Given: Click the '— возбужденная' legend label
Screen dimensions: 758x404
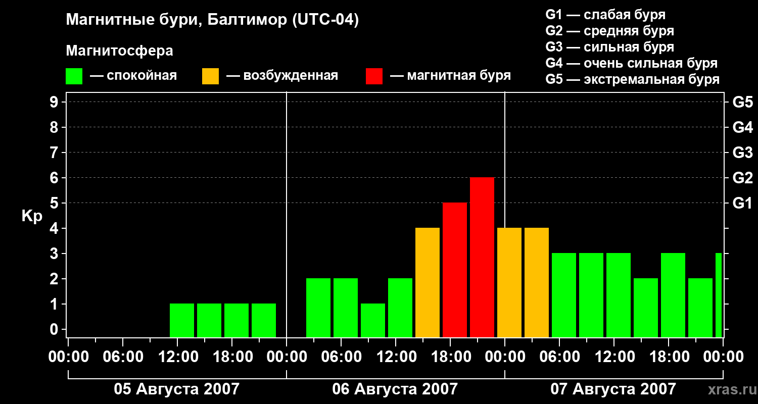Looking at the screenshot, I should (282, 76).
